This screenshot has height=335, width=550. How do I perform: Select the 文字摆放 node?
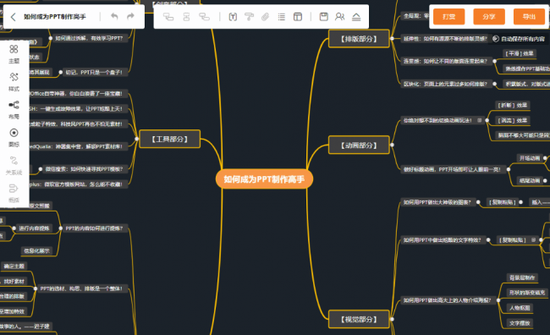tap(520, 323)
